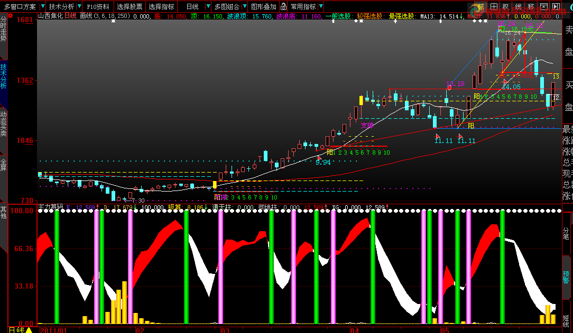Image resolution: width=573 pixels, height=333 pixels.
Task: Click the 波浪顶 value 15.760
Action: pyautogui.click(x=262, y=16)
